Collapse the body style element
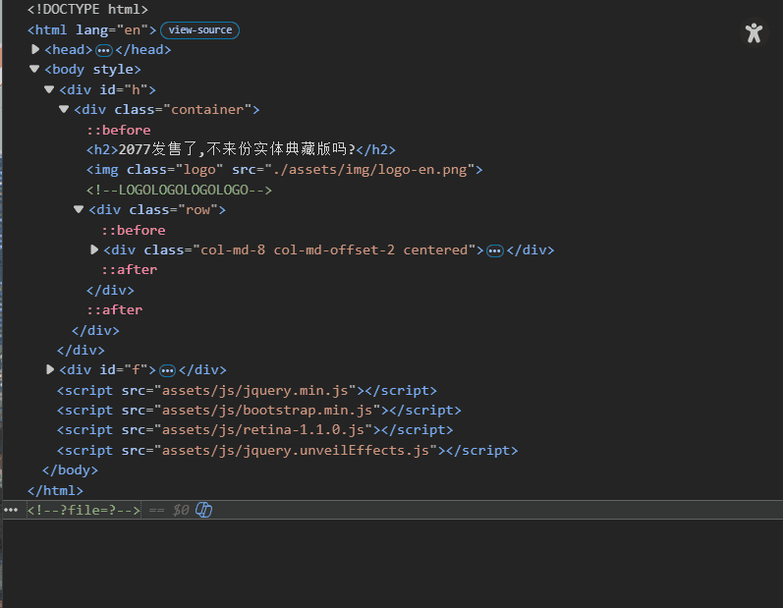Screen dimensions: 783x608 click(x=34, y=69)
